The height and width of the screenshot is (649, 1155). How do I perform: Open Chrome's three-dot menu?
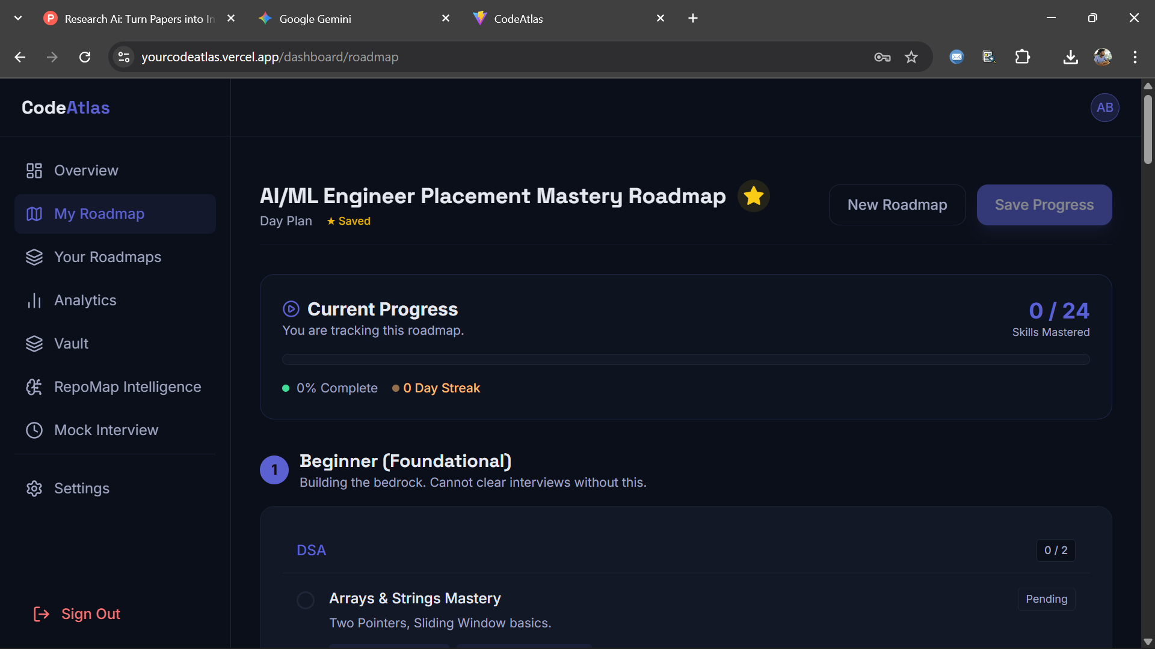click(1135, 57)
